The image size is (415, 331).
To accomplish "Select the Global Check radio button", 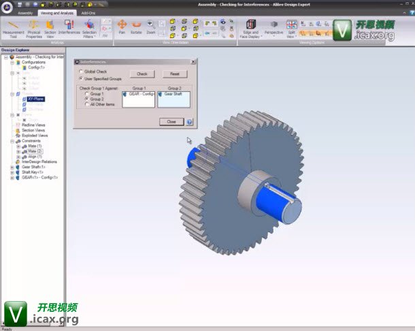I will 81,72.
